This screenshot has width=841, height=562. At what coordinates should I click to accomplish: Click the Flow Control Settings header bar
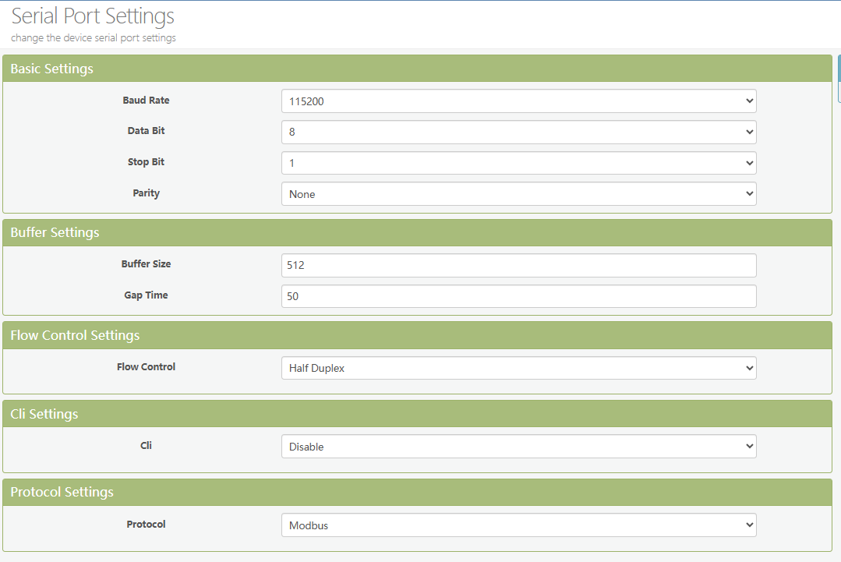[75, 335]
